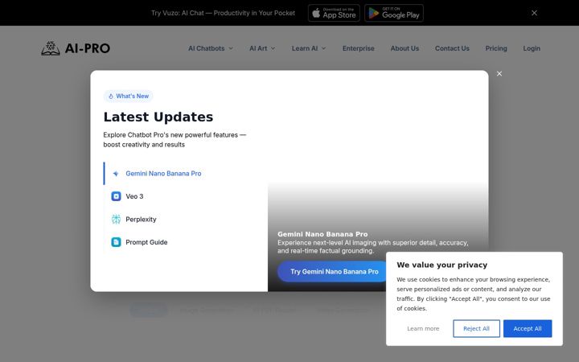
Task: Expand the AI Art dropdown
Action: point(262,48)
